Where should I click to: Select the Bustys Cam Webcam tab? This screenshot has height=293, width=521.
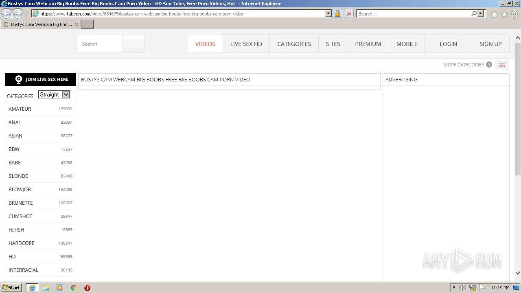[x=41, y=24]
